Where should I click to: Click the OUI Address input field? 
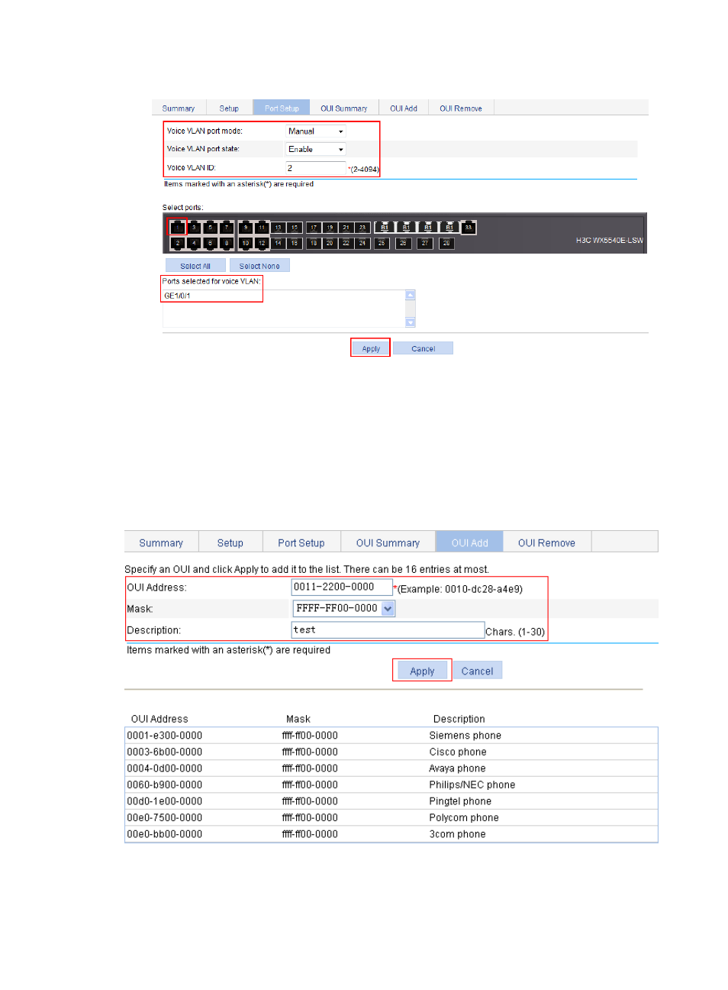[342, 587]
